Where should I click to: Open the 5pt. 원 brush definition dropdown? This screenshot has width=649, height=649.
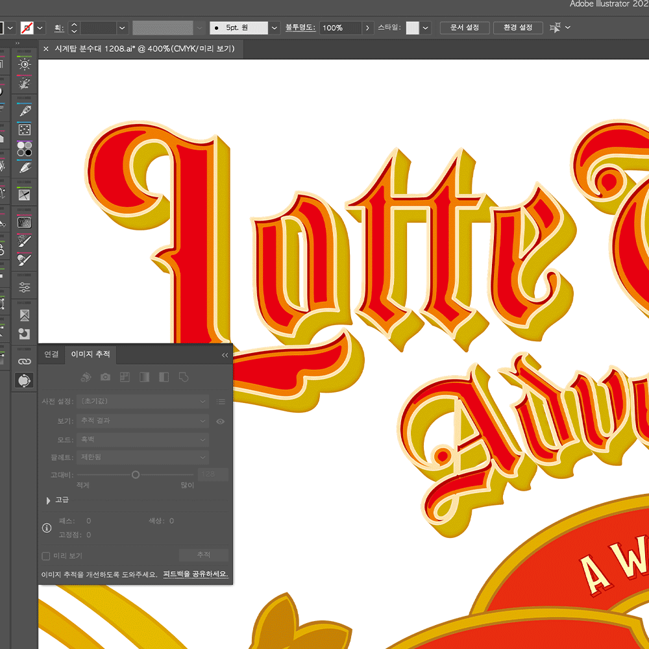tap(274, 28)
